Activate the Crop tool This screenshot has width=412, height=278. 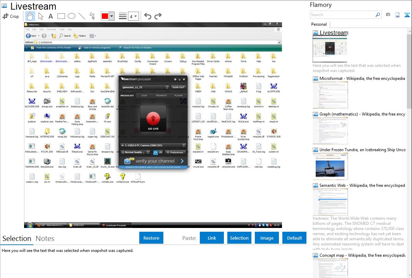click(x=11, y=16)
